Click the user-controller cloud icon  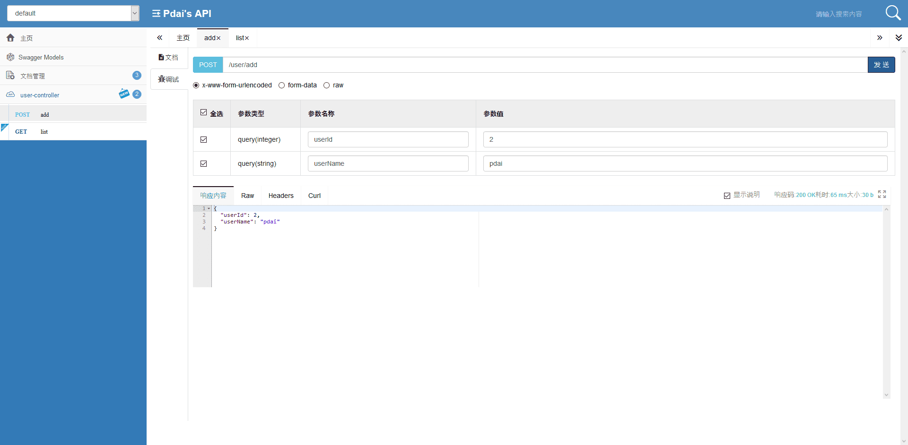[x=10, y=94]
